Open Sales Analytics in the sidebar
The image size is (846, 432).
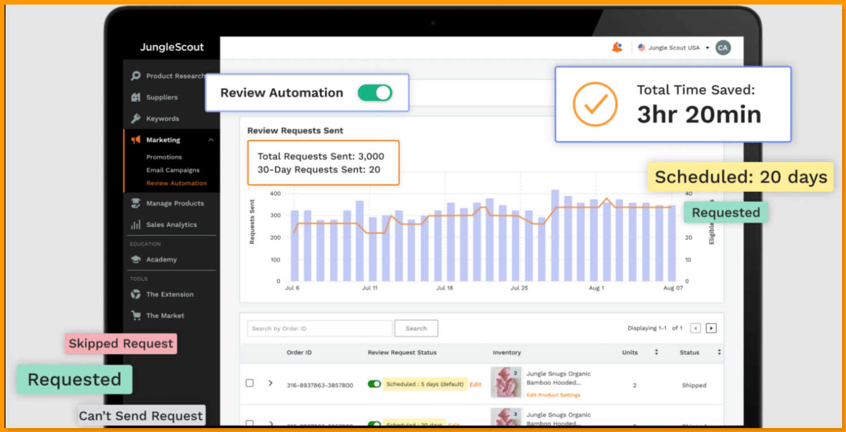[x=171, y=224]
